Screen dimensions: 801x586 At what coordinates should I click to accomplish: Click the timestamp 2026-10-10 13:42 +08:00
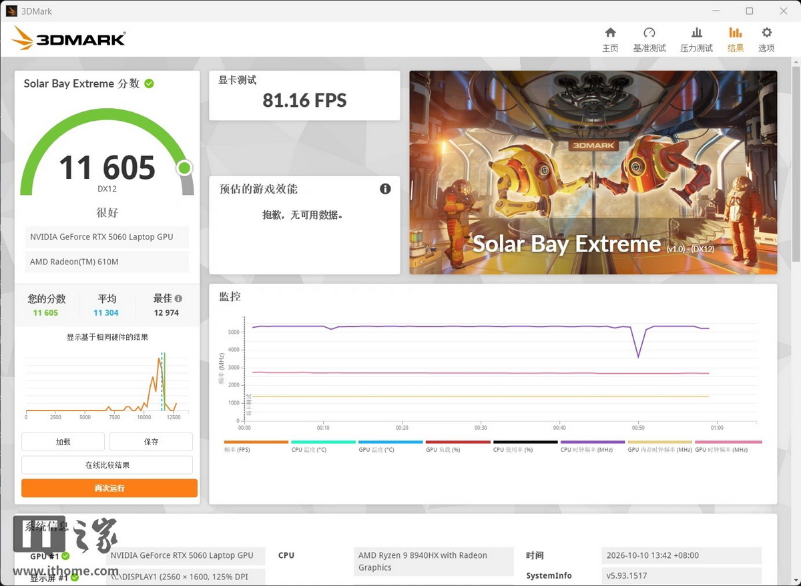click(682, 555)
